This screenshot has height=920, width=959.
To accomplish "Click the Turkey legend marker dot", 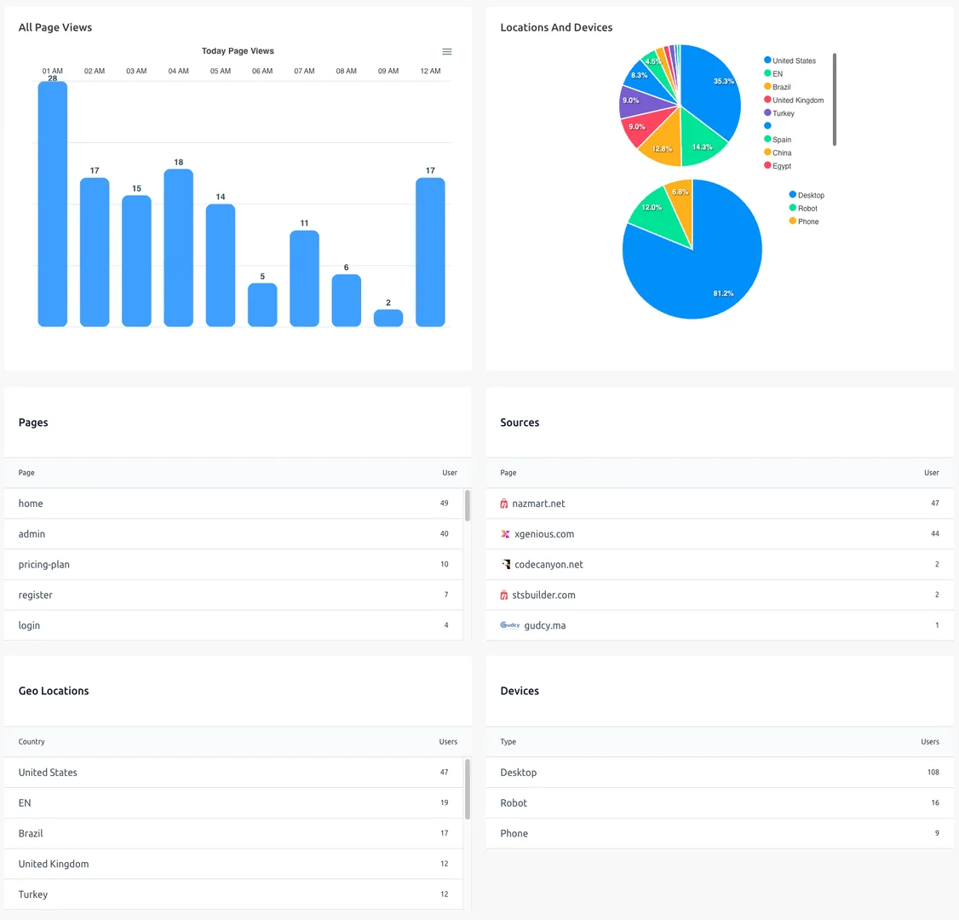I will (767, 113).
